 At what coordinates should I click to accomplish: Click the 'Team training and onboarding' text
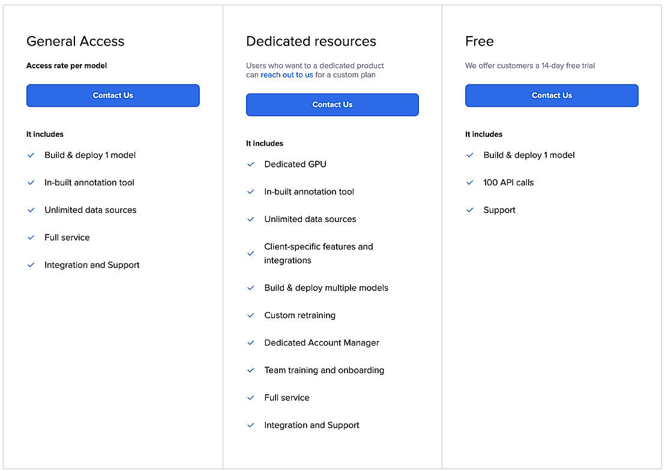[324, 371]
